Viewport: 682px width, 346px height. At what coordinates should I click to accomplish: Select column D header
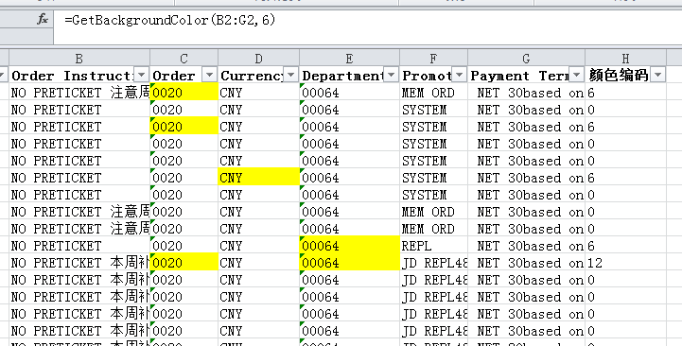pyautogui.click(x=258, y=58)
